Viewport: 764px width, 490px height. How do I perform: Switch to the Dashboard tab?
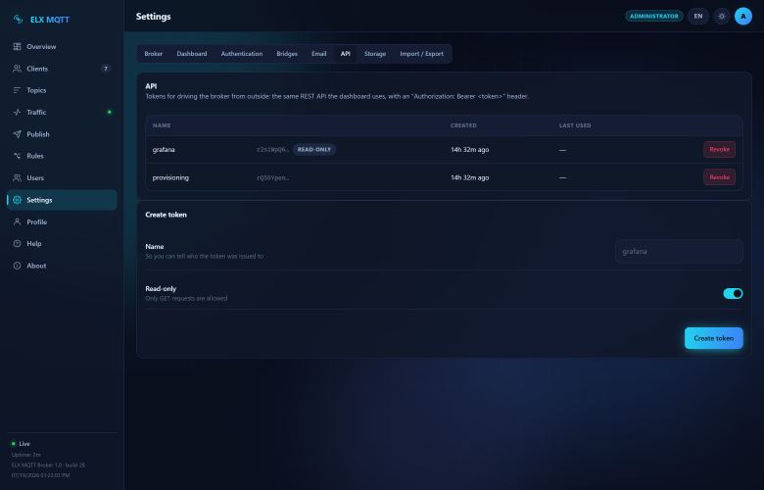coord(191,54)
